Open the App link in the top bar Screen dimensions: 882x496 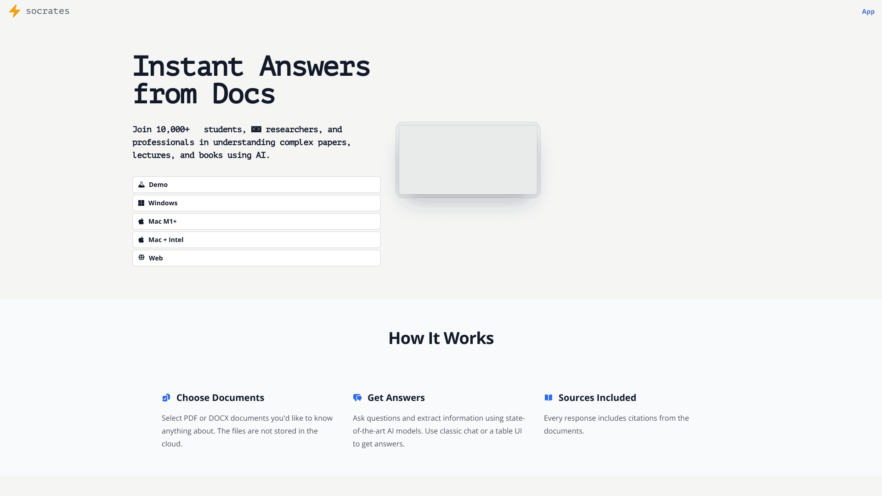coord(868,11)
